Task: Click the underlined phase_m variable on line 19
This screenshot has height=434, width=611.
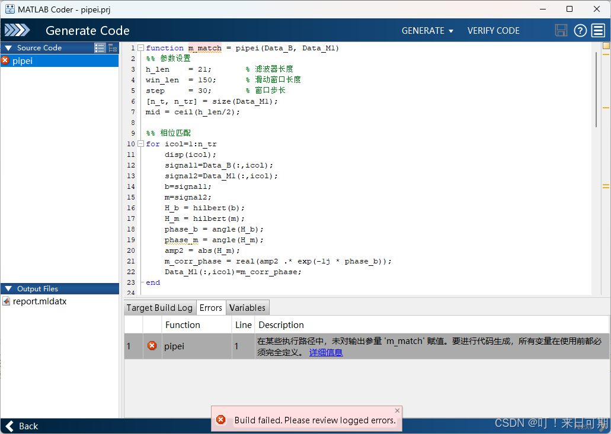Action: tap(181, 240)
